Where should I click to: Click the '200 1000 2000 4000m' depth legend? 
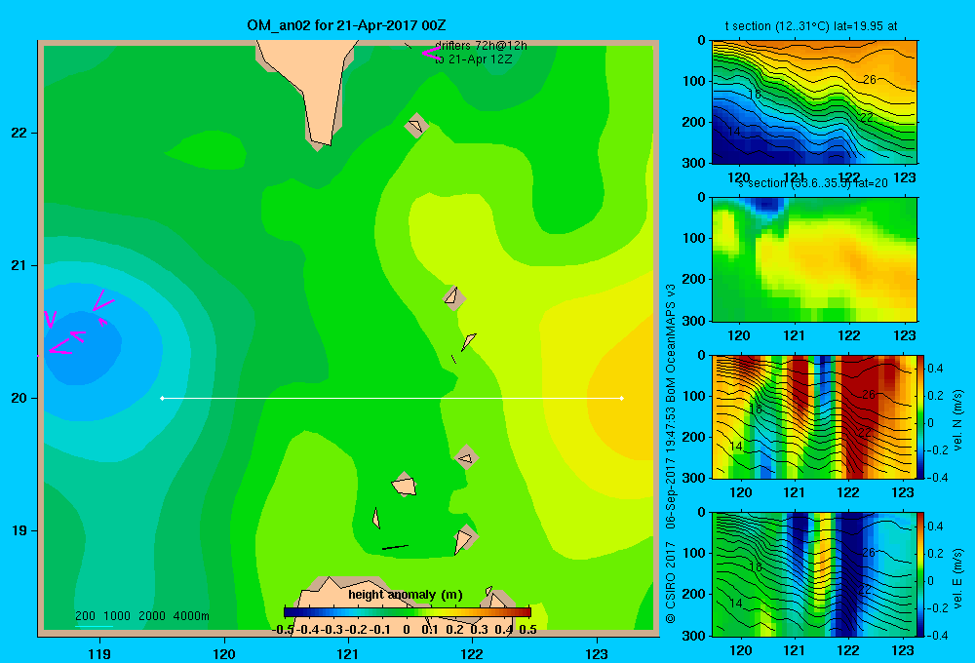coord(141,616)
